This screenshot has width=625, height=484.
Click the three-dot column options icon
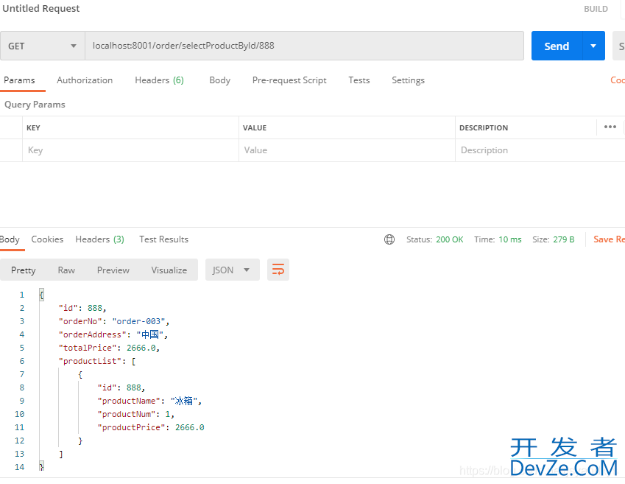[x=610, y=127]
